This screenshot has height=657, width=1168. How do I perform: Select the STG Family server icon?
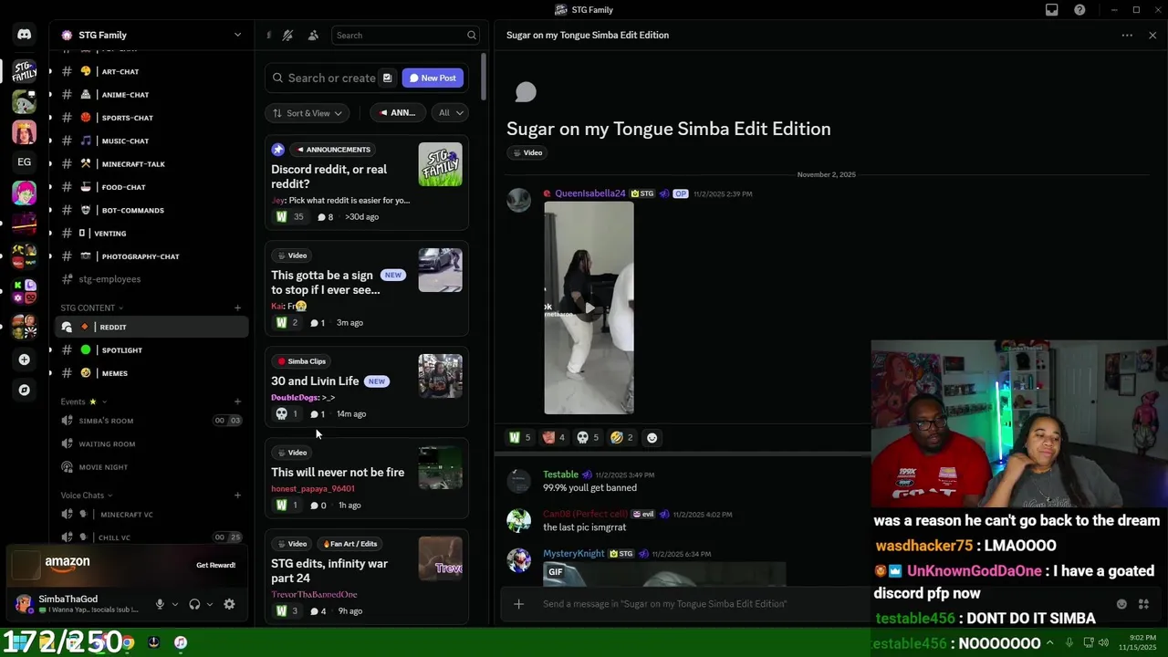pos(24,71)
